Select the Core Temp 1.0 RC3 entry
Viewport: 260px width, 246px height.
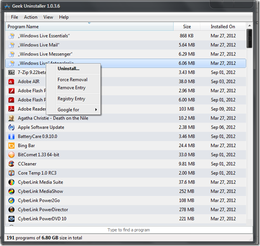tap(37, 173)
